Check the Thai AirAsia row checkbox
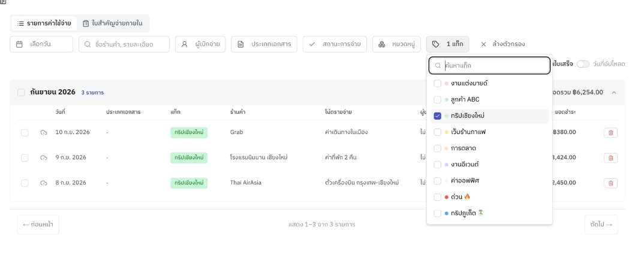Image resolution: width=632 pixels, height=274 pixels. coord(25,183)
